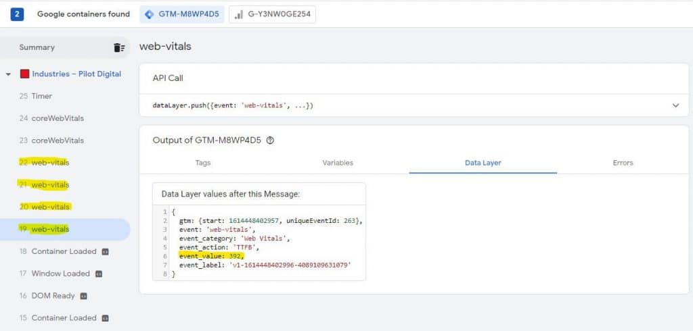Select event 22 web-vitals
Viewport: 693px width, 331px height.
[44, 162]
